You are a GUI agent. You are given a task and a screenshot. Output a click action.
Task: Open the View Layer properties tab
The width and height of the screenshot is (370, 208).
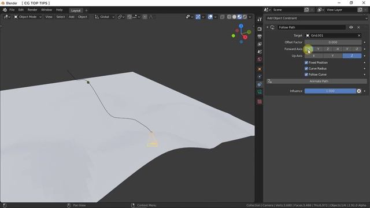260,44
